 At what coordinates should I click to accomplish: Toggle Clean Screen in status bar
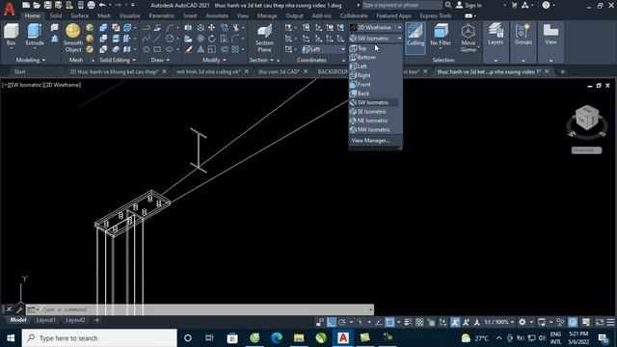point(600,322)
